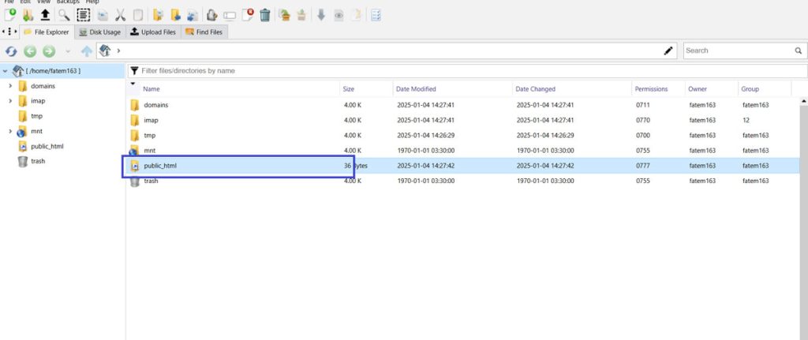Screen dimensions: 808x340
Task: Click the clipboard Paste icon
Action: coord(138,15)
